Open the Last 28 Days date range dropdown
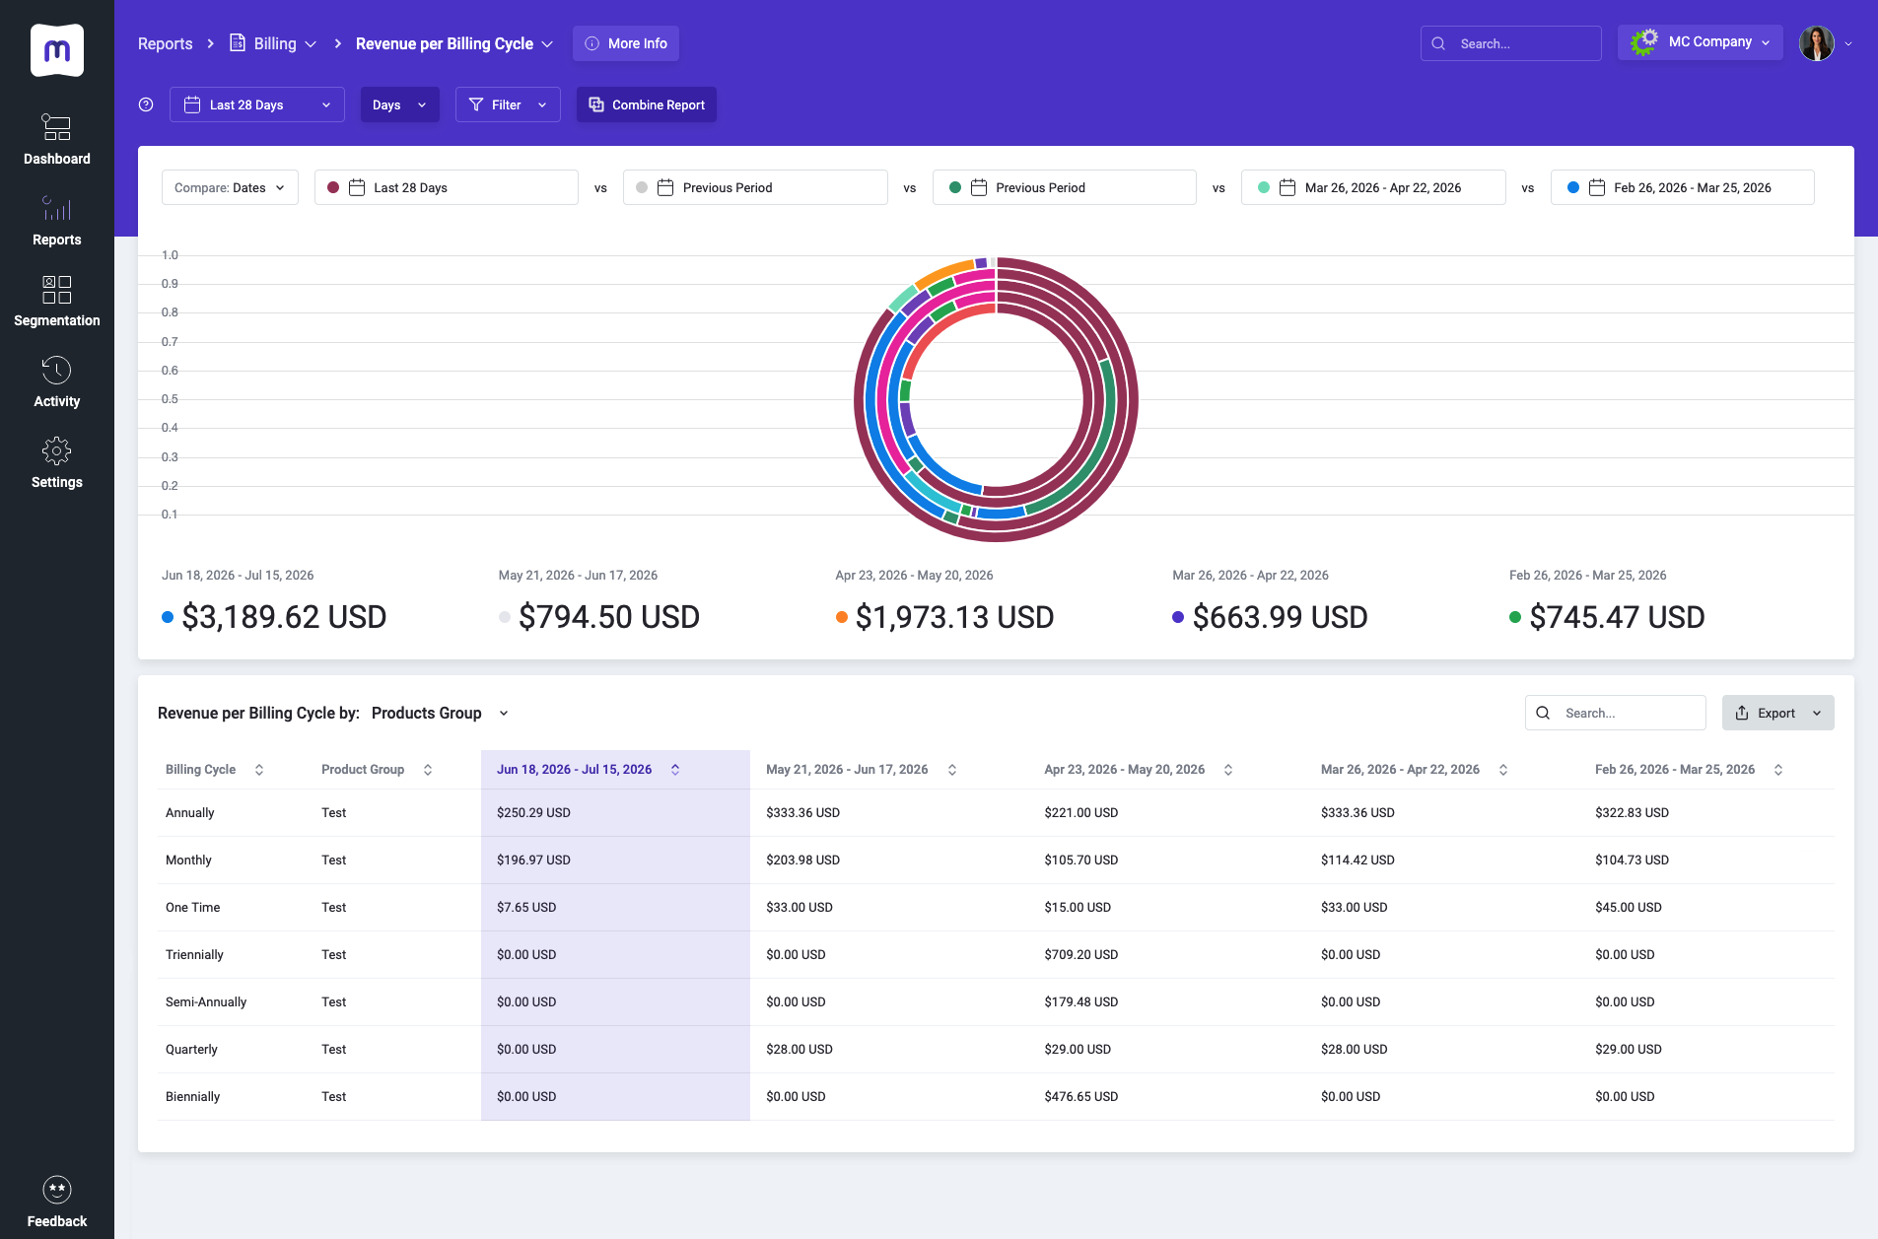Image resolution: width=1878 pixels, height=1239 pixels. [257, 104]
